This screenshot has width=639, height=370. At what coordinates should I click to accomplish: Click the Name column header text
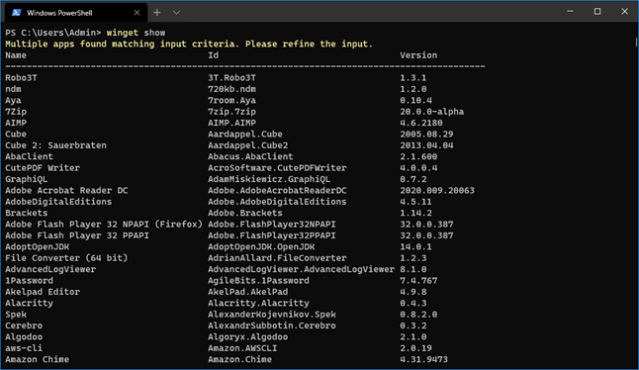(16, 55)
